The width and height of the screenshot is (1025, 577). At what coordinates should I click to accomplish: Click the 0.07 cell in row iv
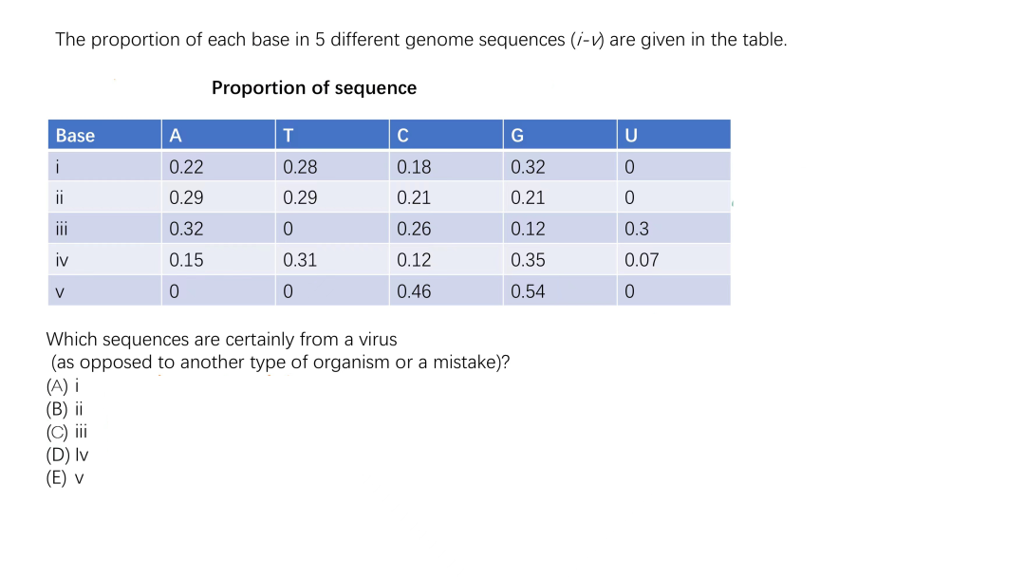point(674,260)
